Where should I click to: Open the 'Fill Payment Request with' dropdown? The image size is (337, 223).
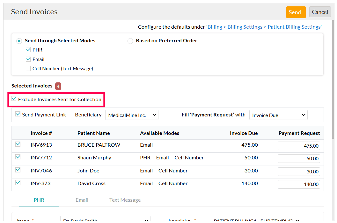coord(278,115)
